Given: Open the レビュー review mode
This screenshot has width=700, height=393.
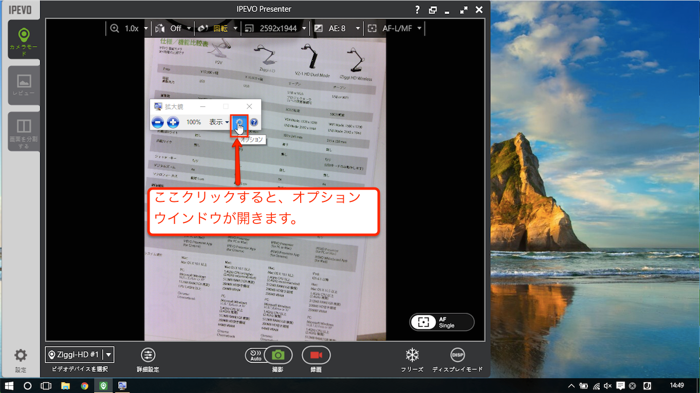Looking at the screenshot, I should [x=24, y=85].
